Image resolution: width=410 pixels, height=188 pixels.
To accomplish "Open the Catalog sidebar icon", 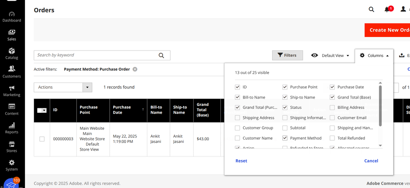I will pyautogui.click(x=11, y=51).
